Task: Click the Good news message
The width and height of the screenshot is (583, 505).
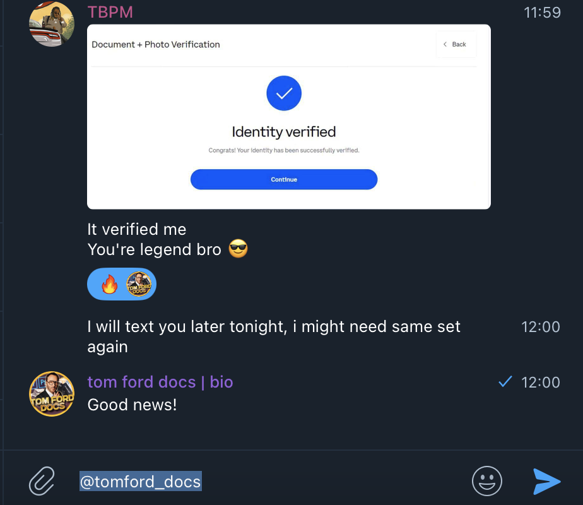Action: tap(132, 405)
